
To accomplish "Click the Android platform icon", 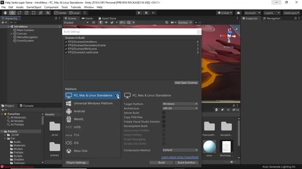I will click(x=69, y=111).
